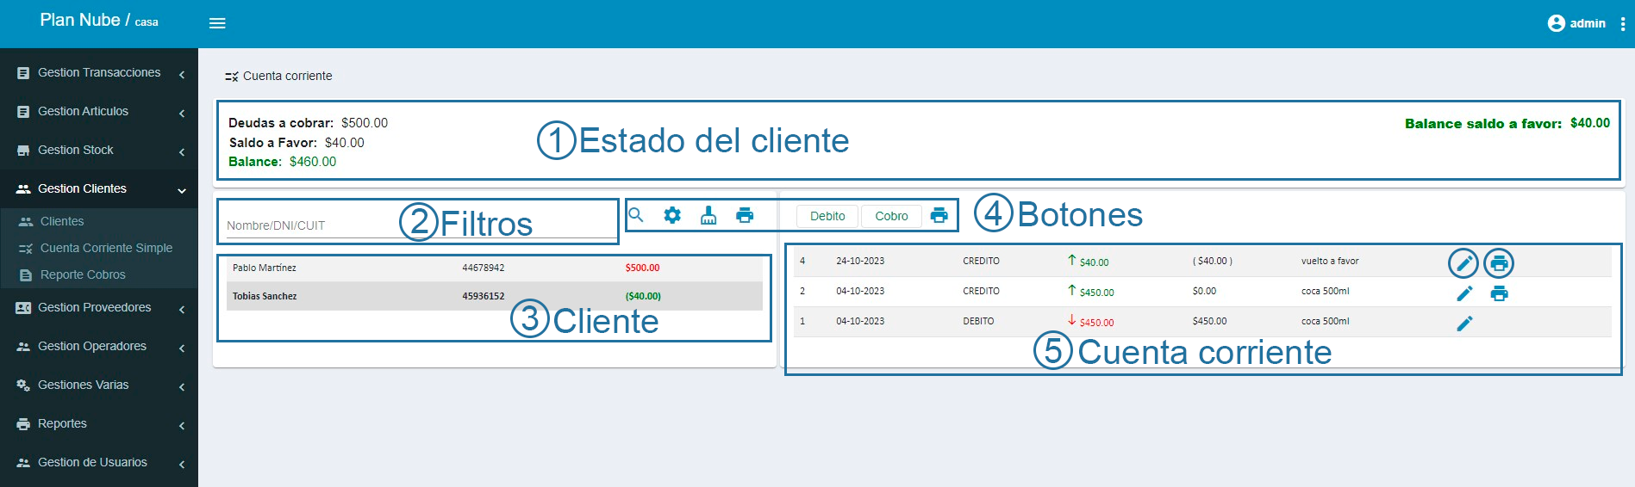Click Balance saldo a favor $40.00
This screenshot has width=1635, height=487.
click(x=1507, y=123)
